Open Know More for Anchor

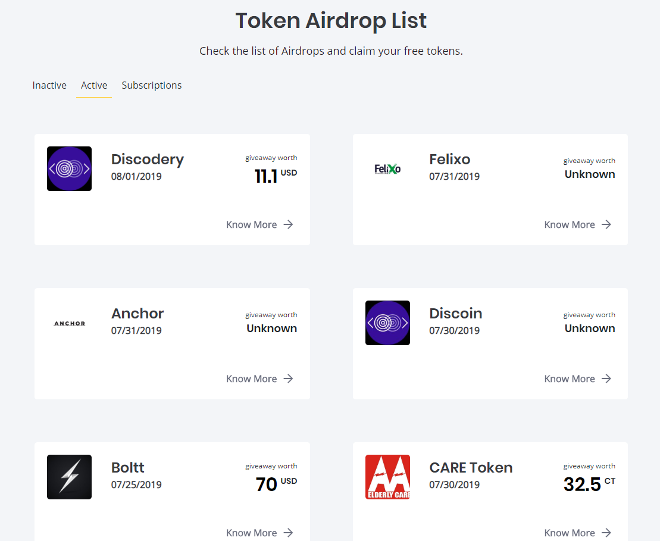pos(259,379)
